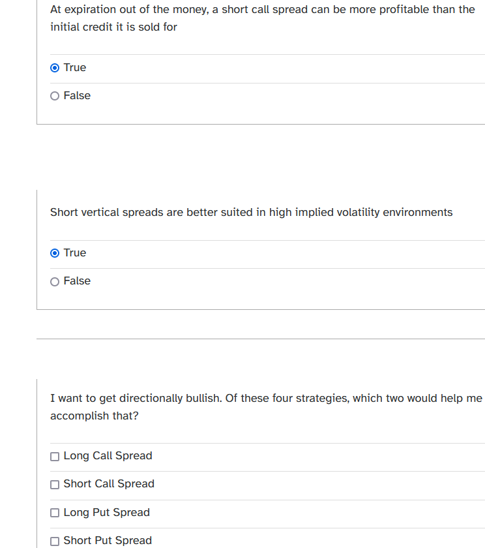Tick the Short Call Spread checkbox
Viewport: 485px width, 548px height.
tap(55, 485)
